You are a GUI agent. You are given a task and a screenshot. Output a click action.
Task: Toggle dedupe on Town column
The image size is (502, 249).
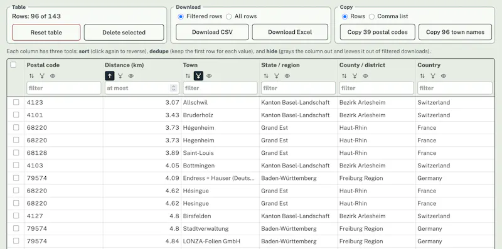[x=198, y=76]
